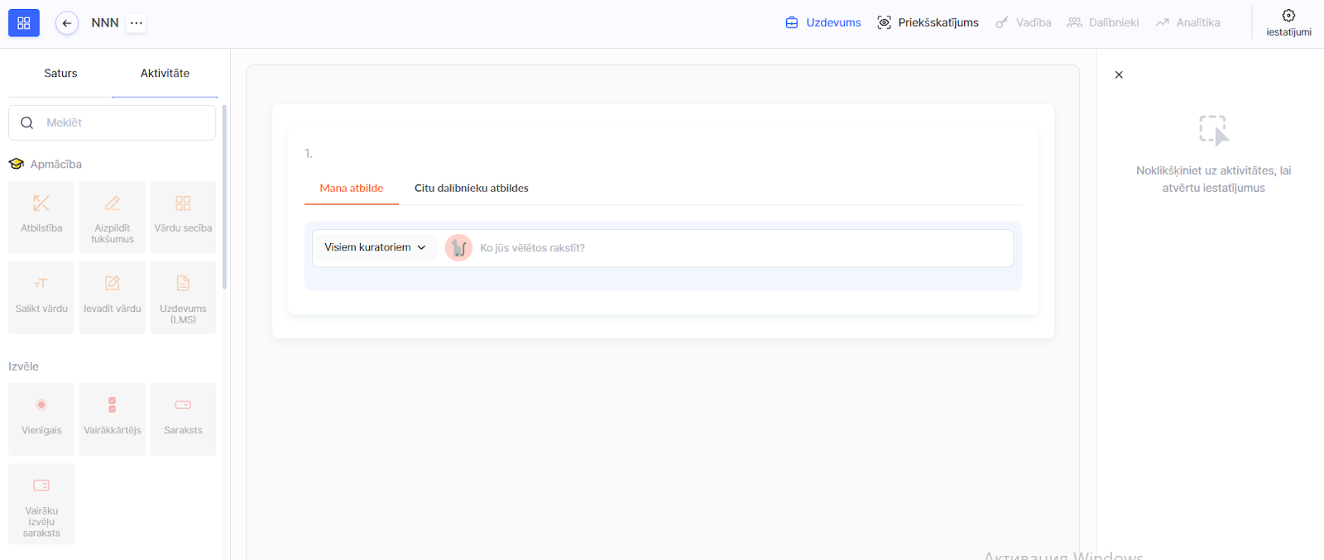Open the Analītika page

(x=1188, y=23)
